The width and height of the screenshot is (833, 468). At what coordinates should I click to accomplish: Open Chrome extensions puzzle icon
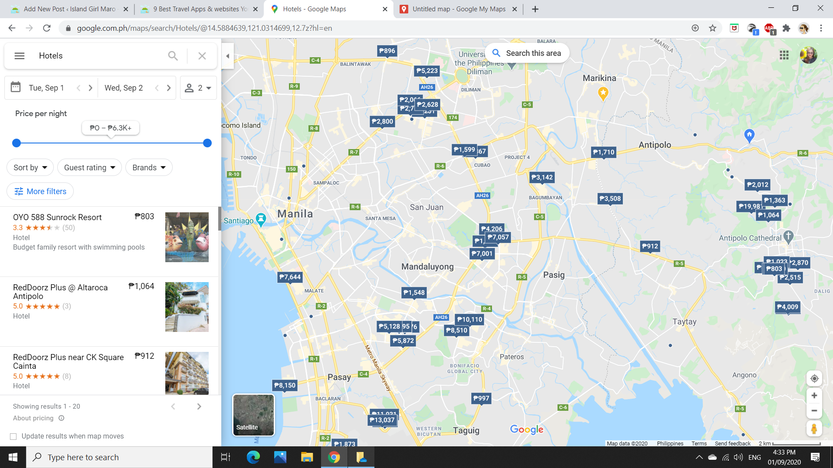(x=786, y=28)
